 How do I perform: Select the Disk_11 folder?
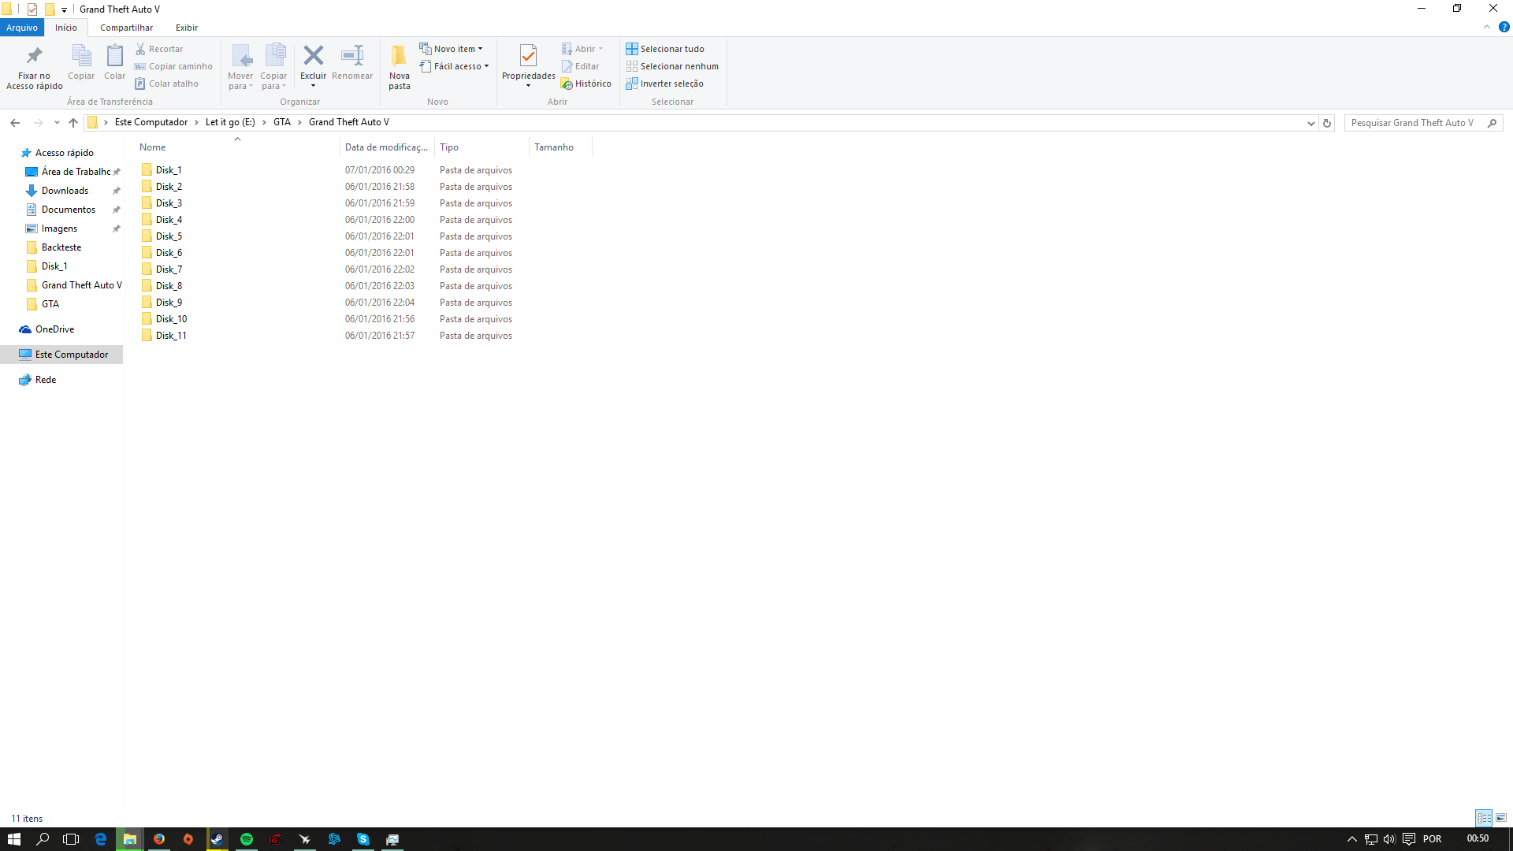click(171, 336)
